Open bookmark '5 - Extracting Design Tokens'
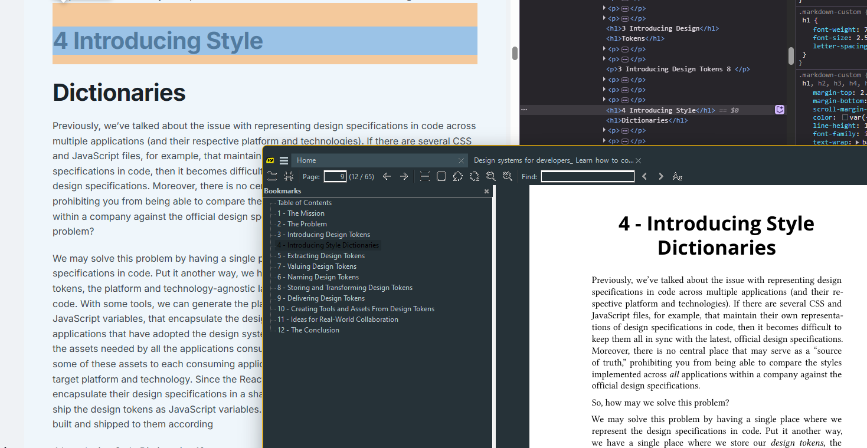 tap(321, 256)
